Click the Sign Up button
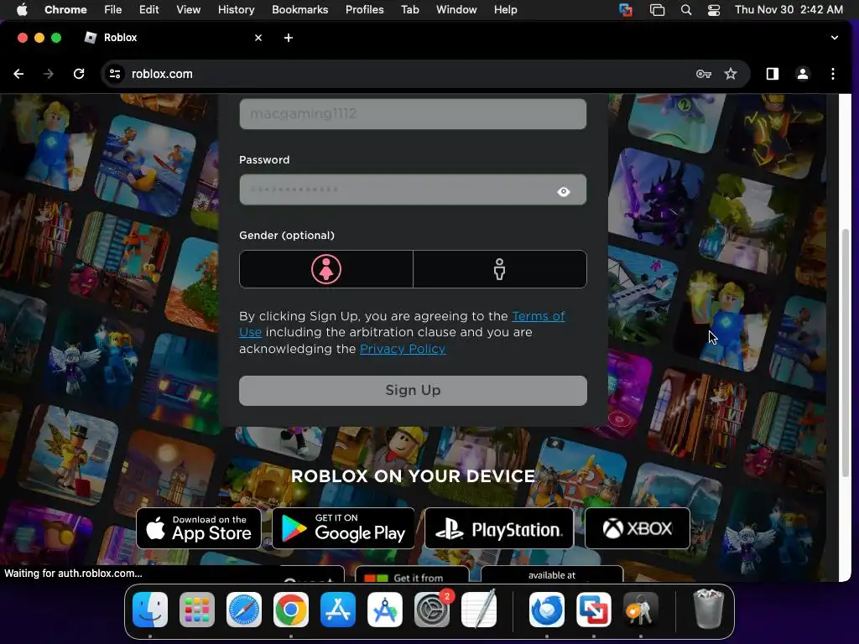Screen dimensions: 859x644 pos(413,391)
